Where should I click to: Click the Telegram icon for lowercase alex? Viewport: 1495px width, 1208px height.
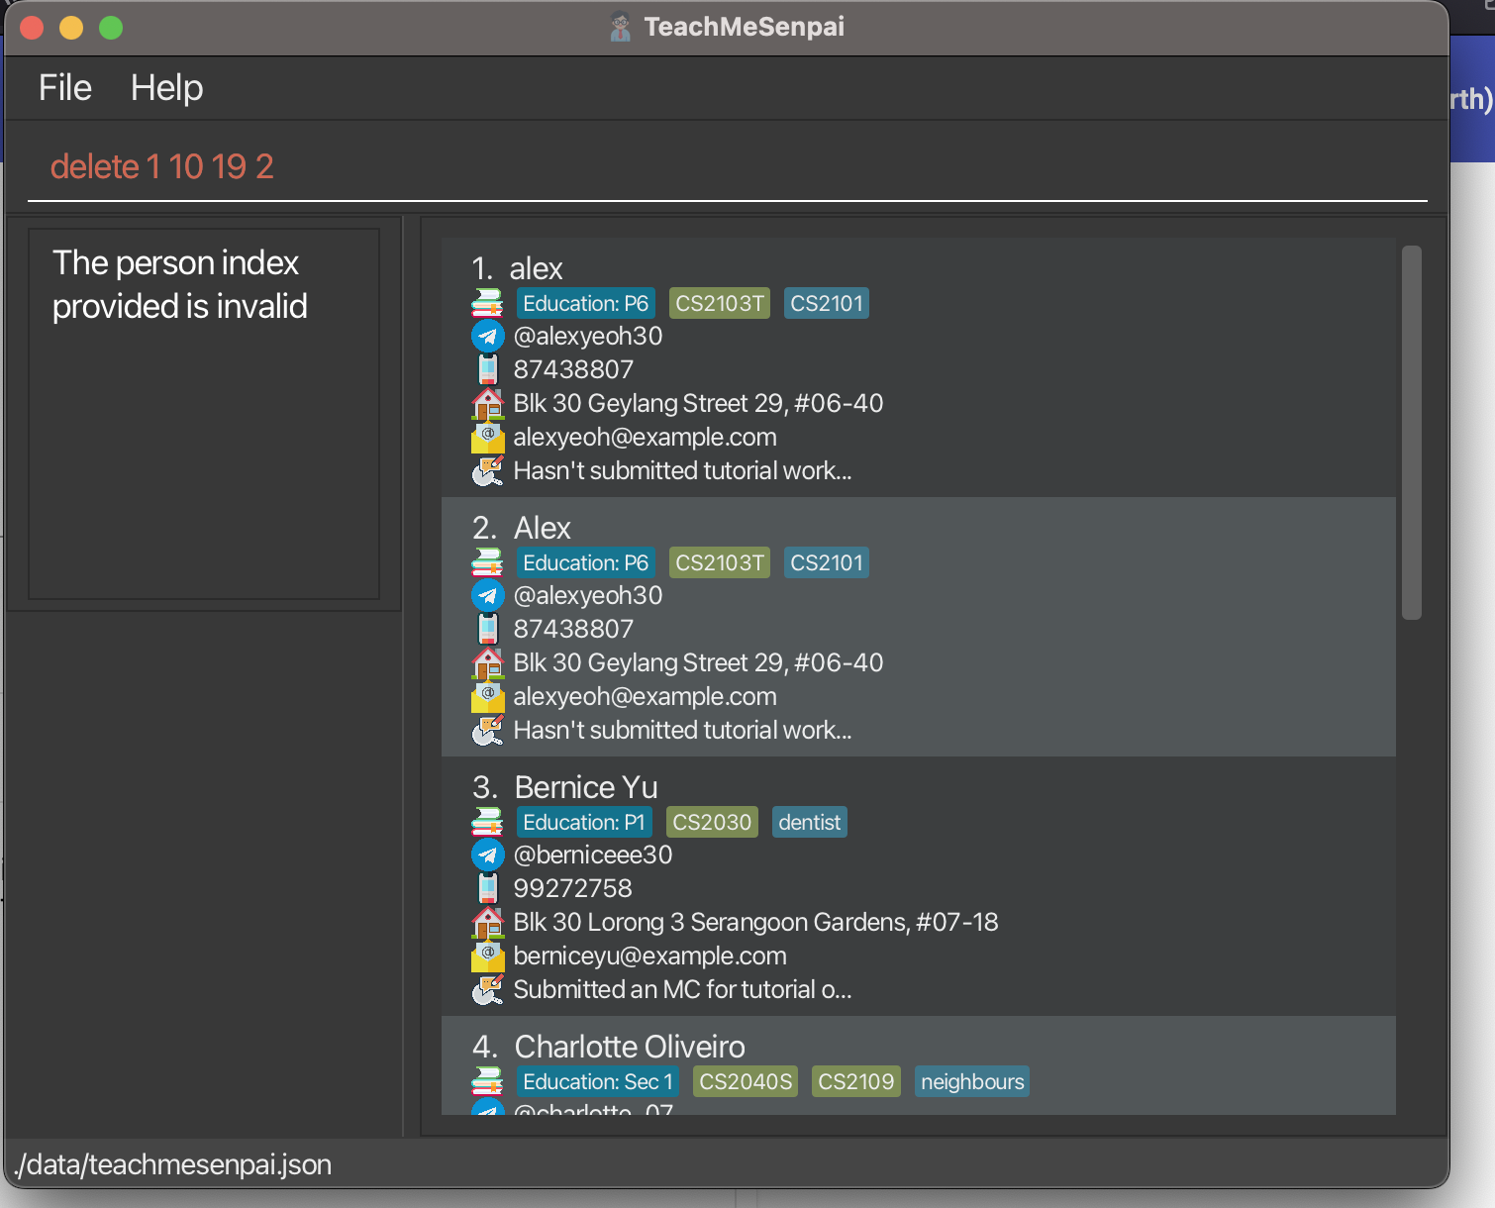pos(487,337)
